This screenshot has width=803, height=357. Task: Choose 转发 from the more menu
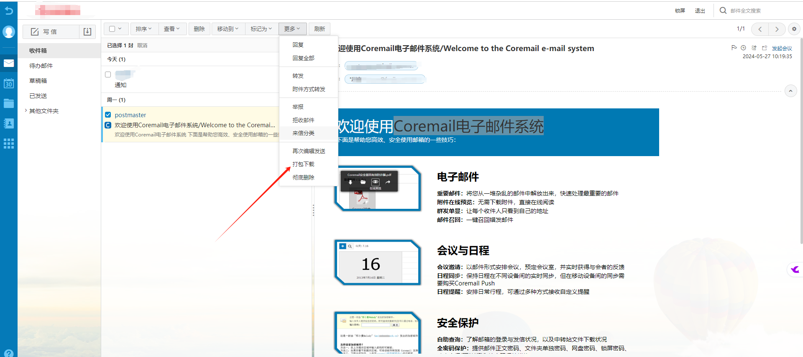309,76
